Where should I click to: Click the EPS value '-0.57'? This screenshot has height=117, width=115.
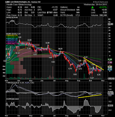[x=55, y=10]
